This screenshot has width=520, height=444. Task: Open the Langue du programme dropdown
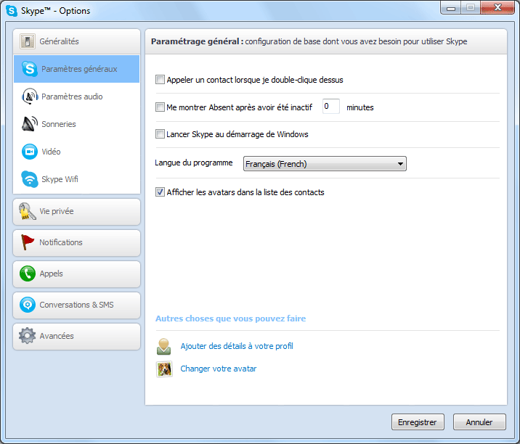[325, 164]
